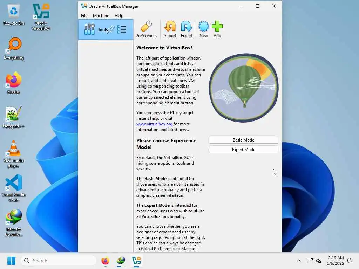Viewport: 359px width, 269px height.
Task: Choose Basic Mode button
Action: coord(243,140)
